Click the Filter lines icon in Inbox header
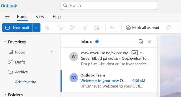The image size is (181, 97). pos(150,41)
